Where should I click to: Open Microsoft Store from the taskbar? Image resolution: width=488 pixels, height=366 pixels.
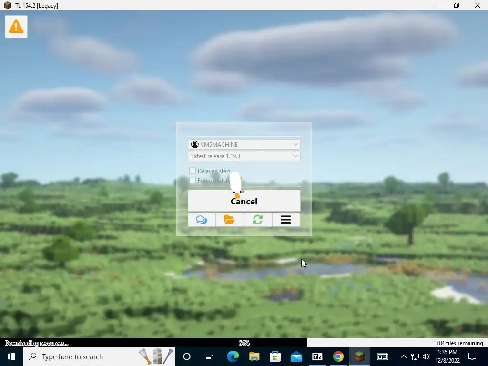(275, 356)
